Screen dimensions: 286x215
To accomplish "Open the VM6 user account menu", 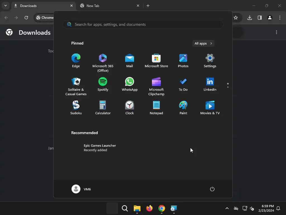I will (81, 189).
